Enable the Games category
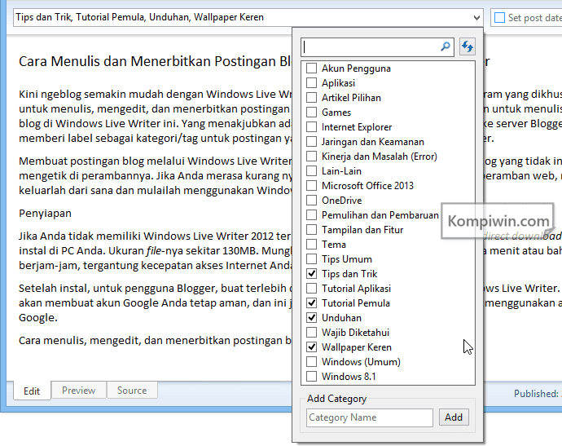Viewport: 562px width, 446px height. pyautogui.click(x=311, y=113)
